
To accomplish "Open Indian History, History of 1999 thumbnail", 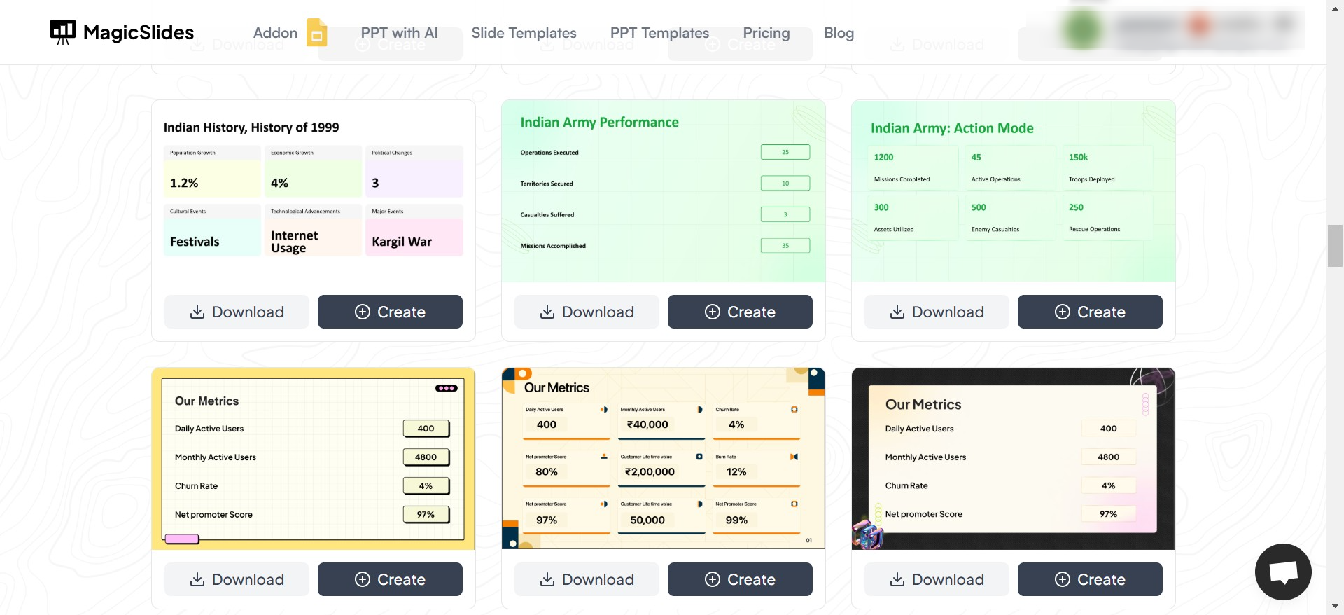I will coord(314,191).
